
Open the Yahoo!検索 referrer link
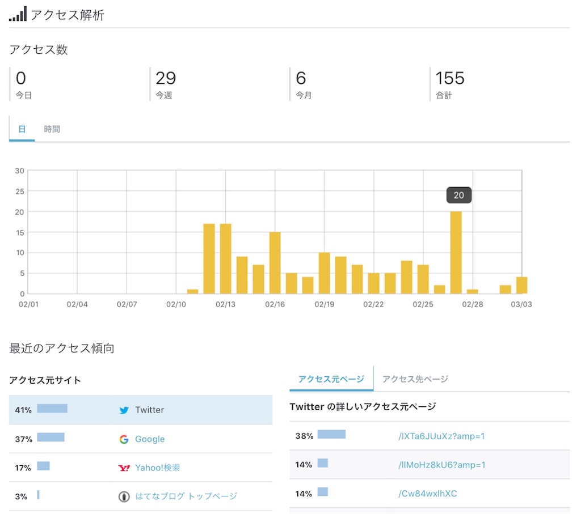[x=158, y=468]
